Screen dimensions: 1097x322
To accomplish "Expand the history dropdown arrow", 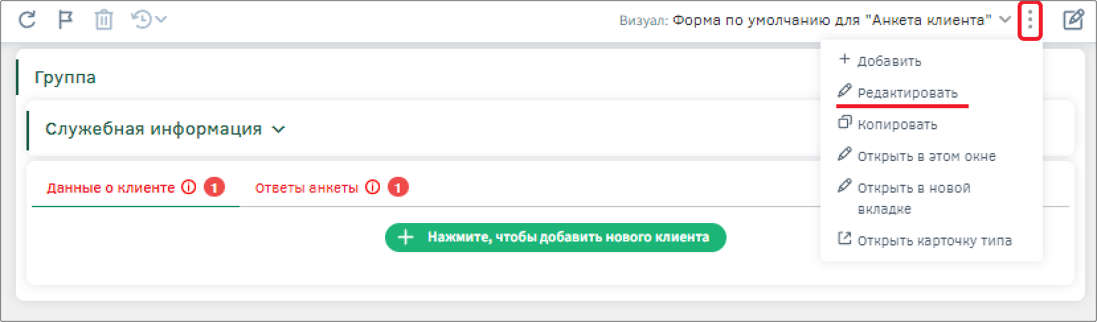I will 161,20.
